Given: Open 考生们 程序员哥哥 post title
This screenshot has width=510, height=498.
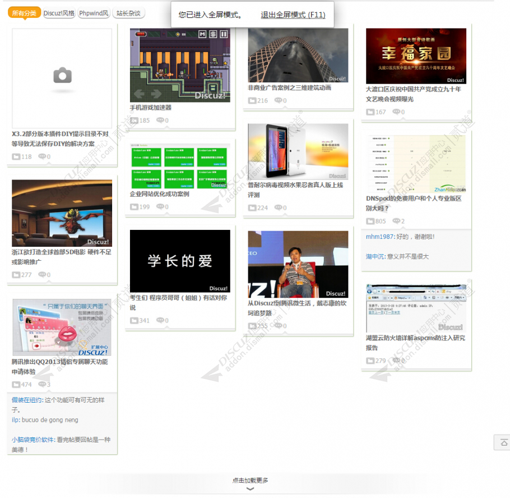Looking at the screenshot, I should [178, 303].
